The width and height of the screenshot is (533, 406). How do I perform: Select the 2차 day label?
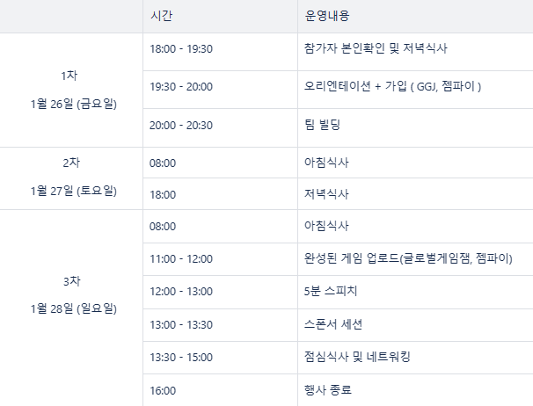click(71, 163)
